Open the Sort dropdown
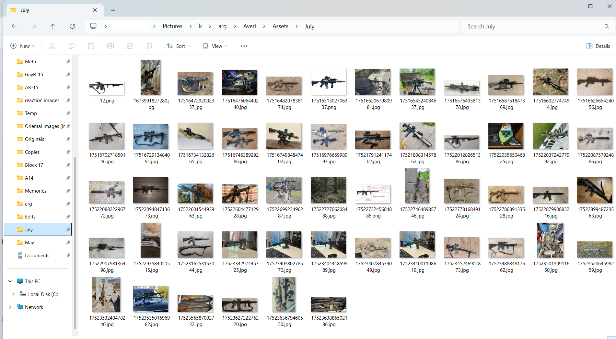The width and height of the screenshot is (616, 339). click(179, 46)
